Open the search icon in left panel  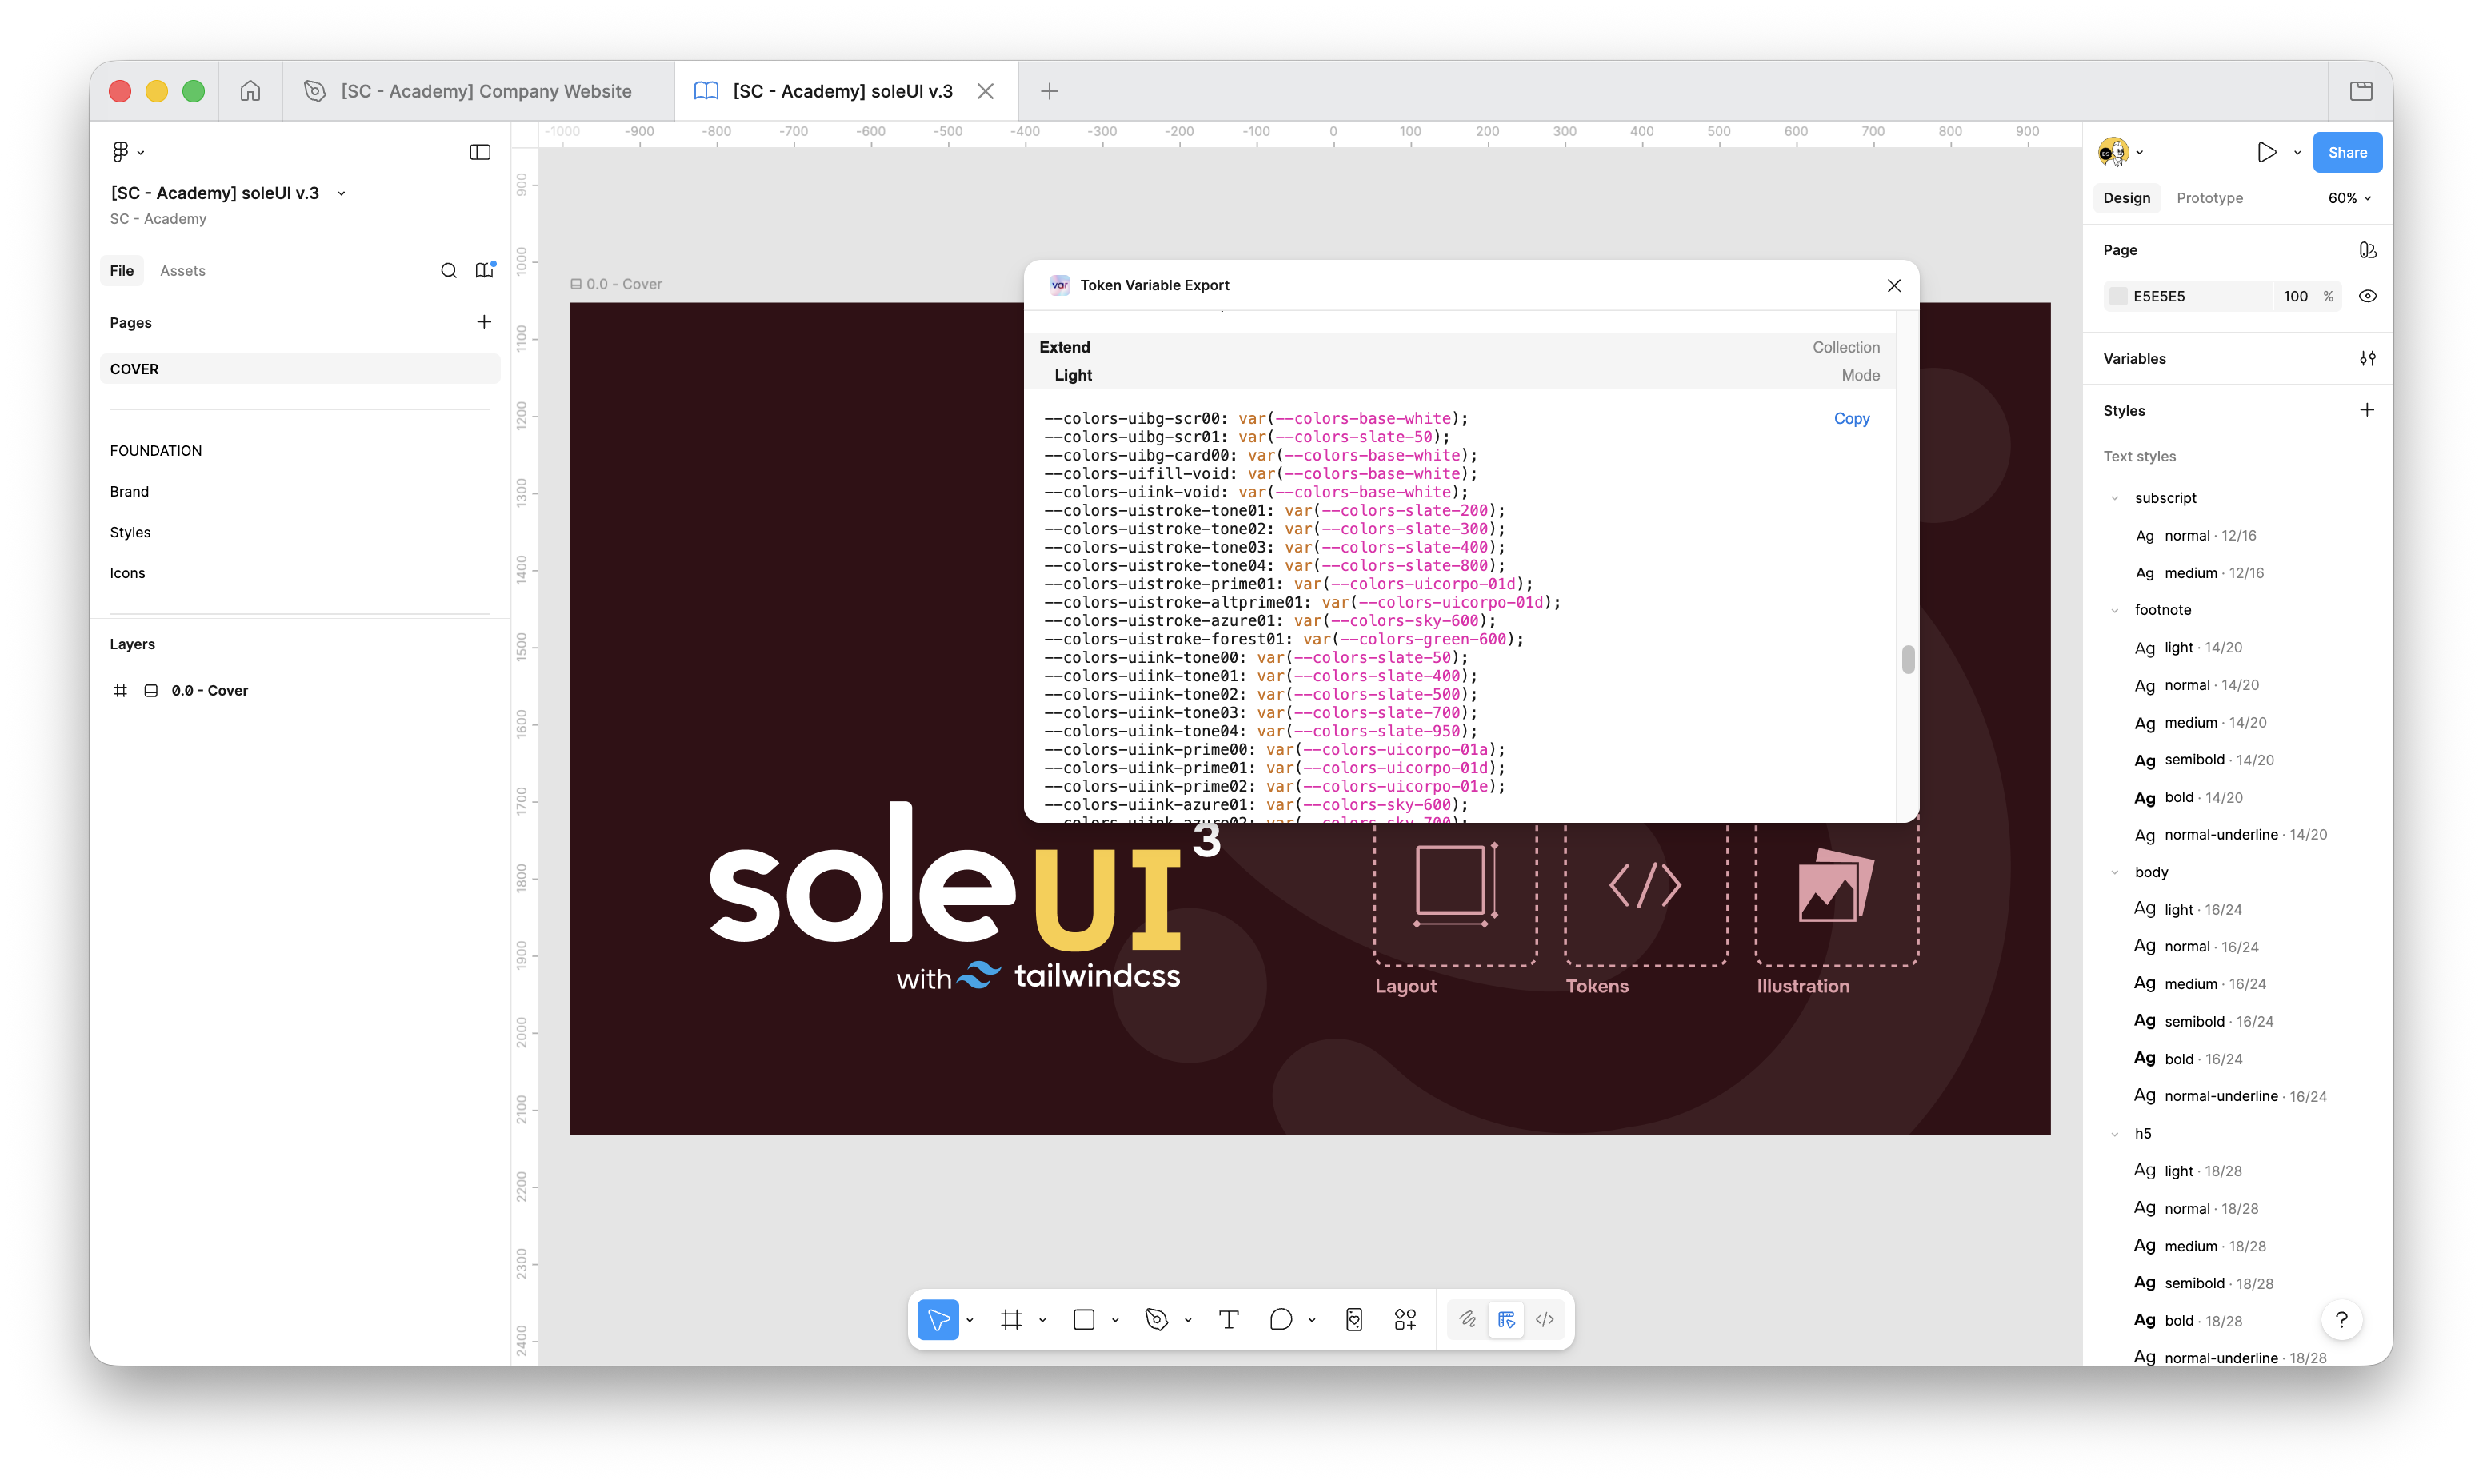[450, 270]
